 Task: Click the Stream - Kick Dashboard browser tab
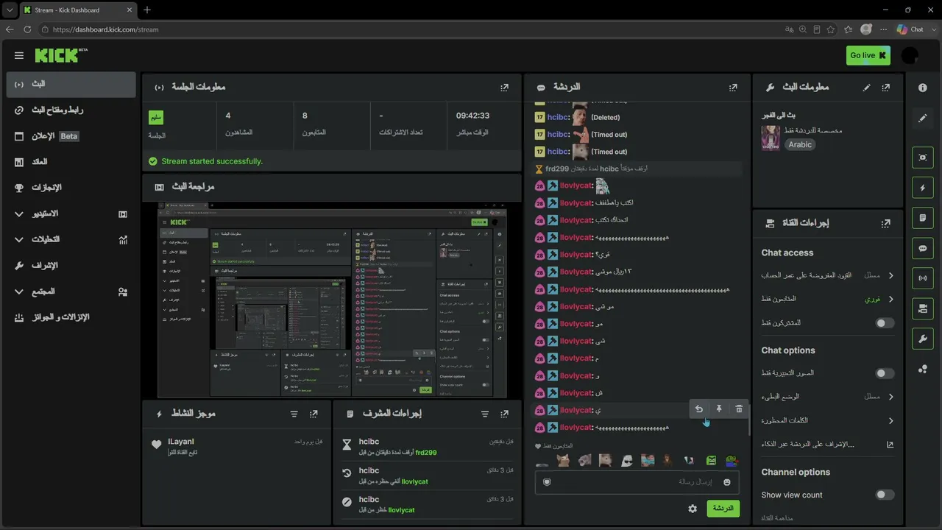(x=79, y=10)
